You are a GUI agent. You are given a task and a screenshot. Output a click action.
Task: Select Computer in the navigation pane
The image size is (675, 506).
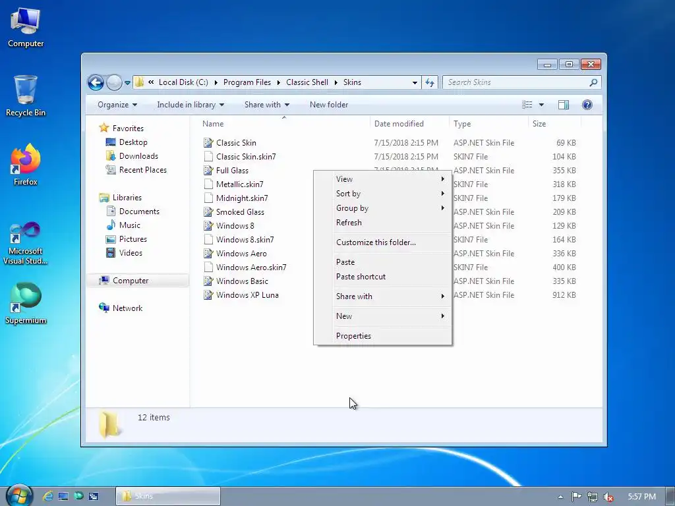(138, 281)
